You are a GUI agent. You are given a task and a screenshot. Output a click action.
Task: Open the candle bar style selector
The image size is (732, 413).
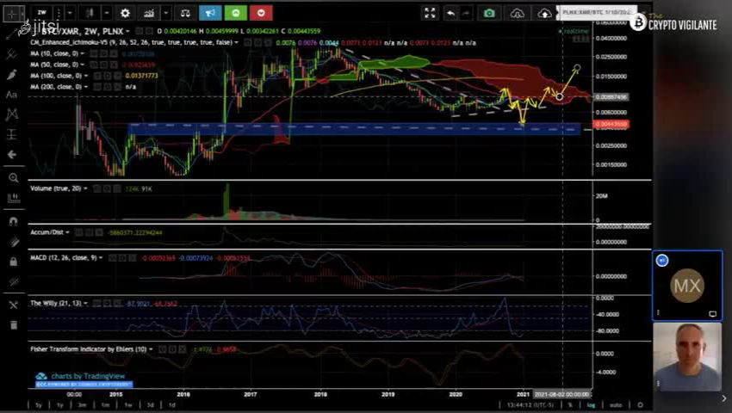point(90,13)
